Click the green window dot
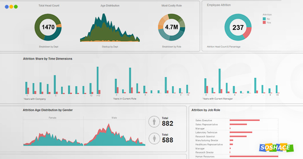The image size is (303, 159). pyautogui.click(x=16, y=7)
